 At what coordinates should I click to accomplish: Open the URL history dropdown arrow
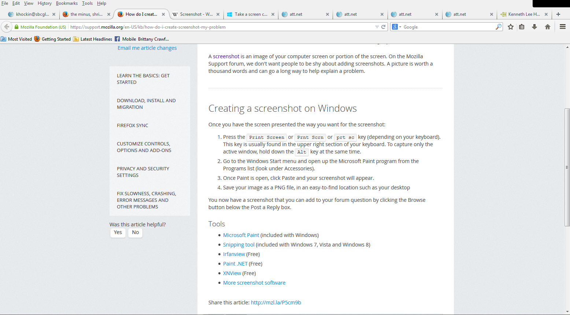tap(377, 27)
